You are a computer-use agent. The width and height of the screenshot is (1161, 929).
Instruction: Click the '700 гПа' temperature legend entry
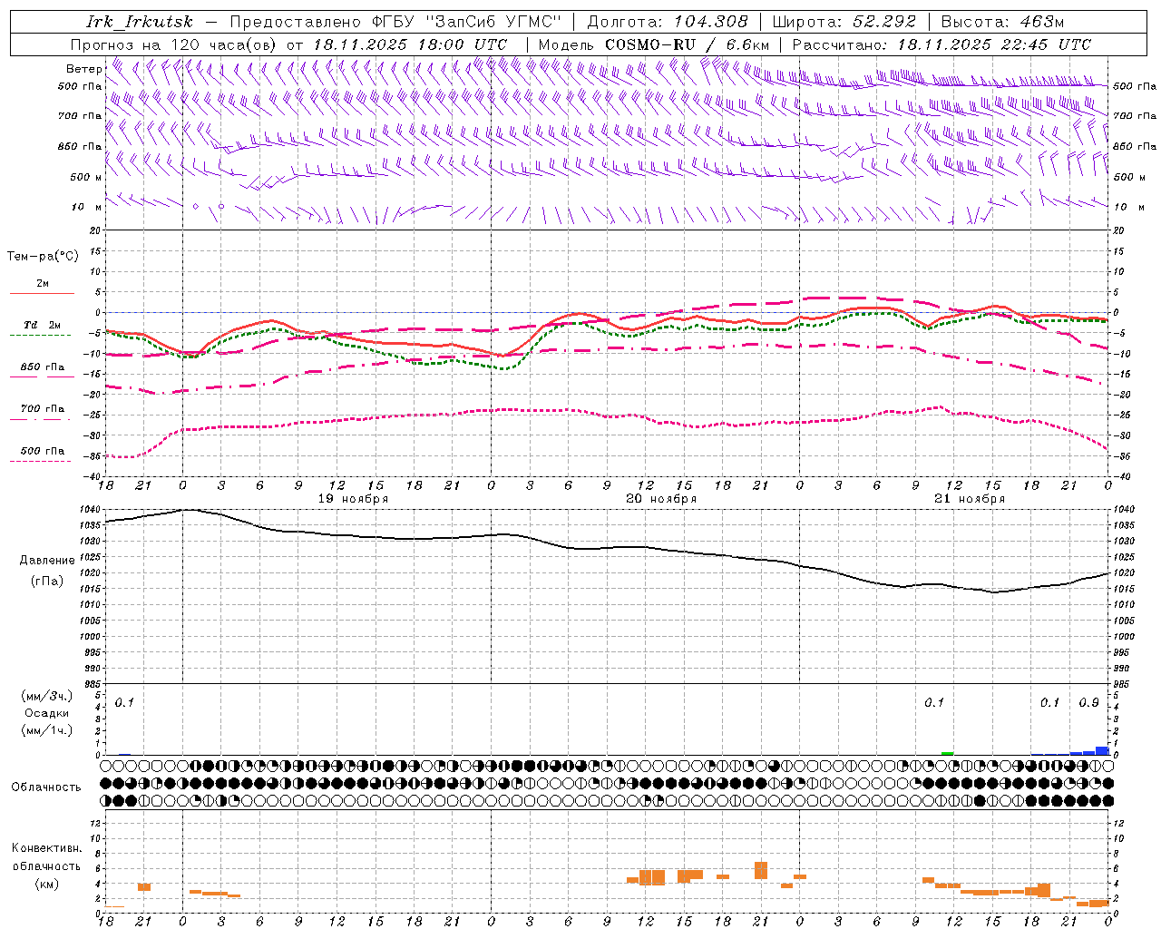[43, 409]
